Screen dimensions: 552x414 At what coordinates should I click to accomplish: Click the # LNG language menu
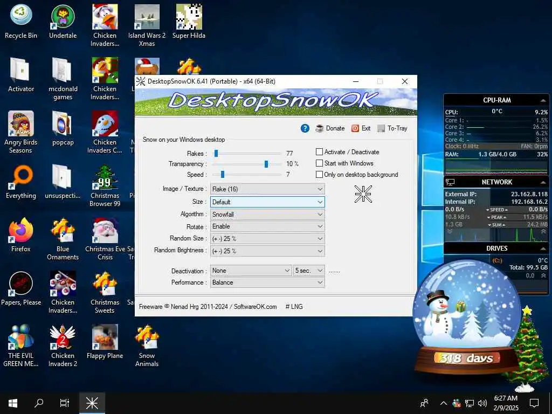(x=294, y=307)
